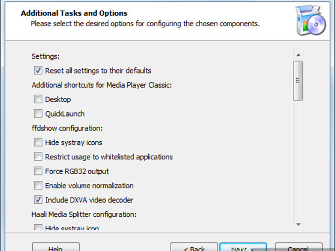335x251 pixels.
Task: Cancel the installation wizard
Action: tap(299, 247)
